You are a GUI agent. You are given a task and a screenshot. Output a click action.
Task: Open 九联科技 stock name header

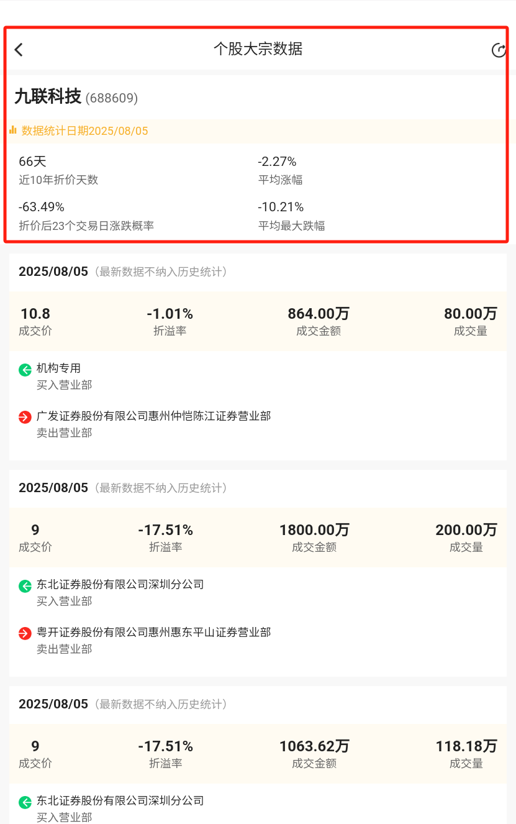[x=48, y=96]
